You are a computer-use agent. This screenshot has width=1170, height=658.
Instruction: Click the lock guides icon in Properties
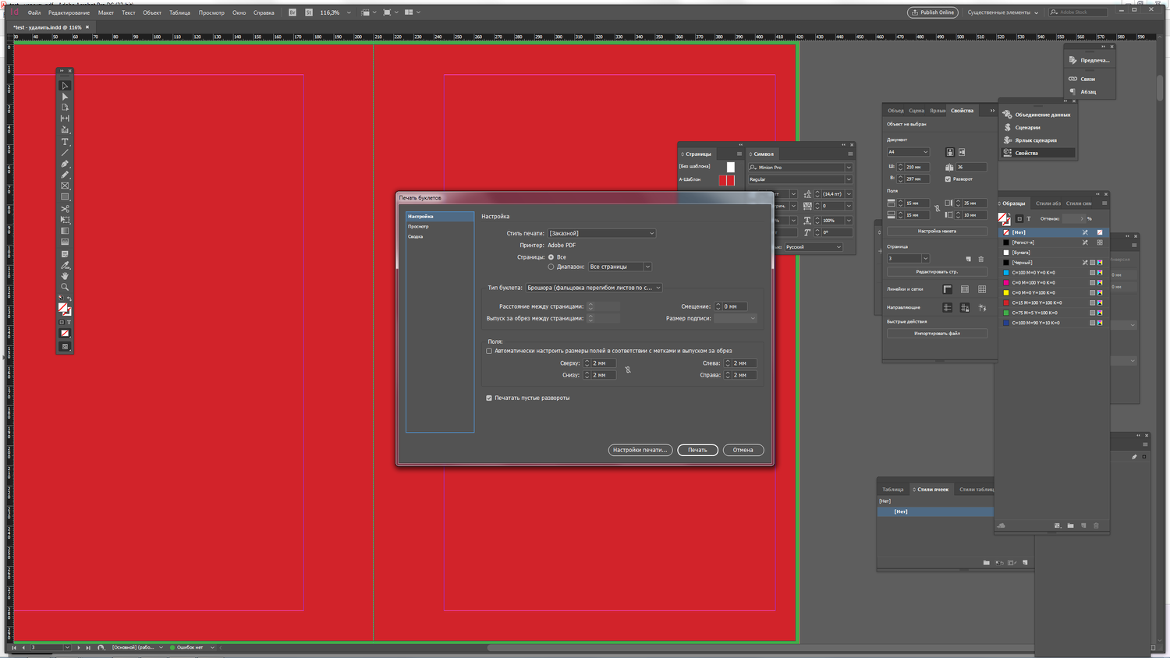pos(965,308)
